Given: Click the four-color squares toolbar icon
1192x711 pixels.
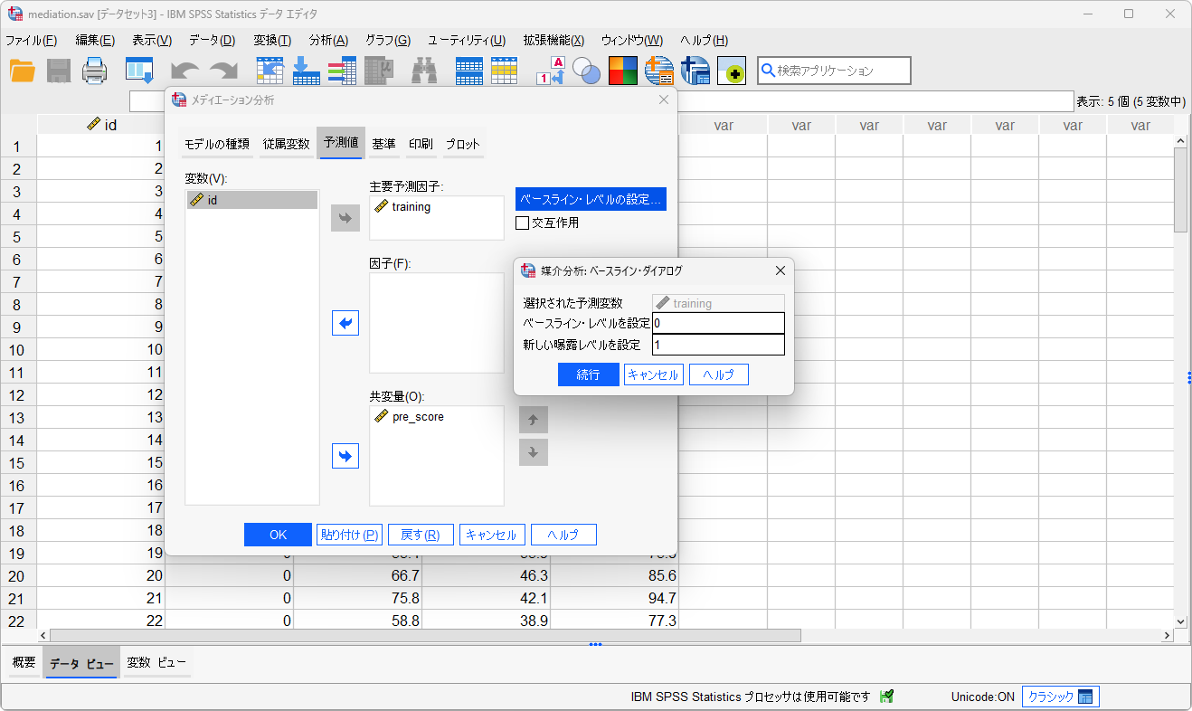Looking at the screenshot, I should click(x=623, y=71).
